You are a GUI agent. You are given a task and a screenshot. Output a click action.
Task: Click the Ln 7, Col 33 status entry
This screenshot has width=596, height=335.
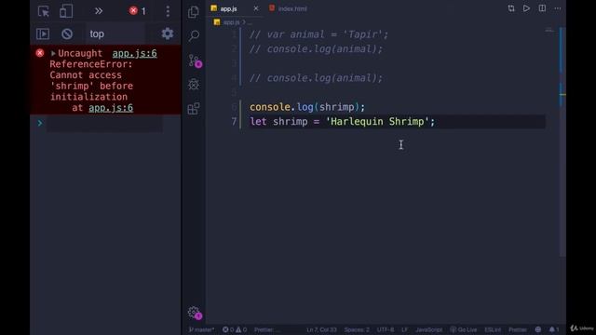321,329
